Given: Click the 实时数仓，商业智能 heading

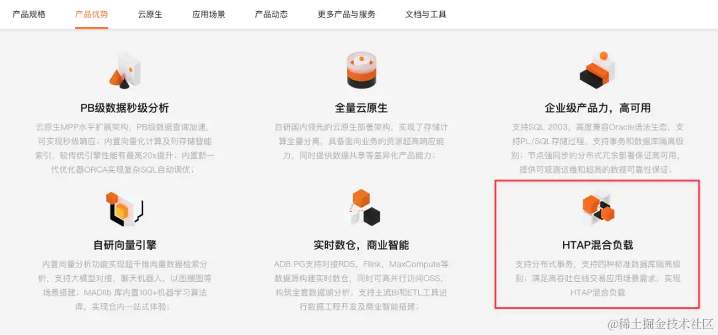Looking at the screenshot, I should point(361,245).
